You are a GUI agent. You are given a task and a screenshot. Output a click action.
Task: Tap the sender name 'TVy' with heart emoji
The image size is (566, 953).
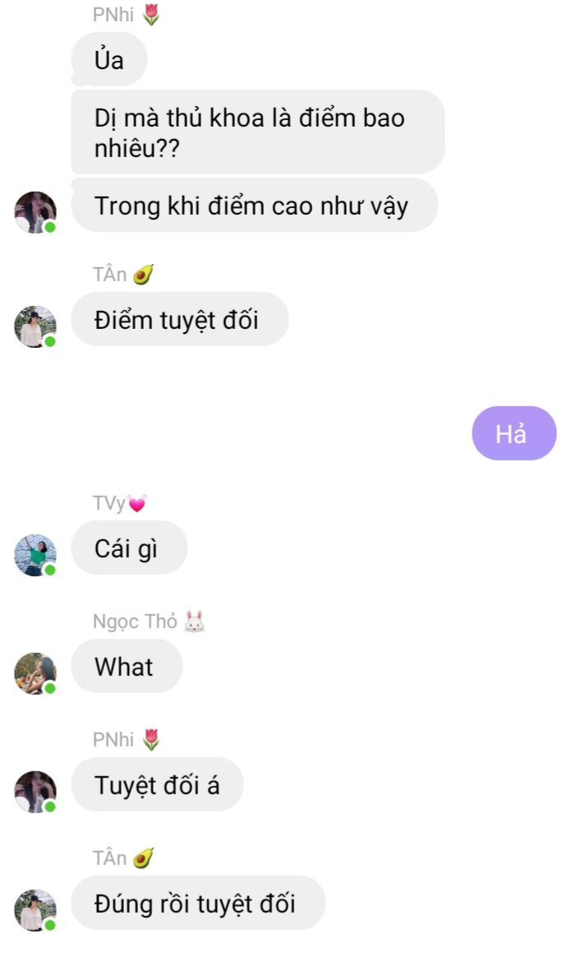click(x=120, y=502)
